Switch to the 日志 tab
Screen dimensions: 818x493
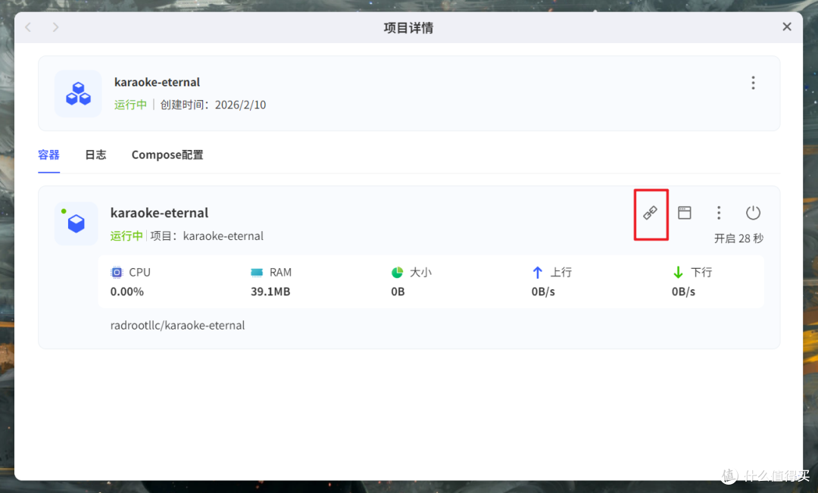point(95,155)
